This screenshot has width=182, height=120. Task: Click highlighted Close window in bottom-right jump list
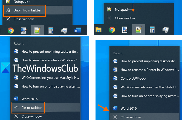pyautogui.click(x=145, y=117)
